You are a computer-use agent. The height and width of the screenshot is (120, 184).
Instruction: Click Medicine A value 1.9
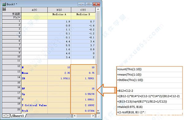tap(59, 22)
